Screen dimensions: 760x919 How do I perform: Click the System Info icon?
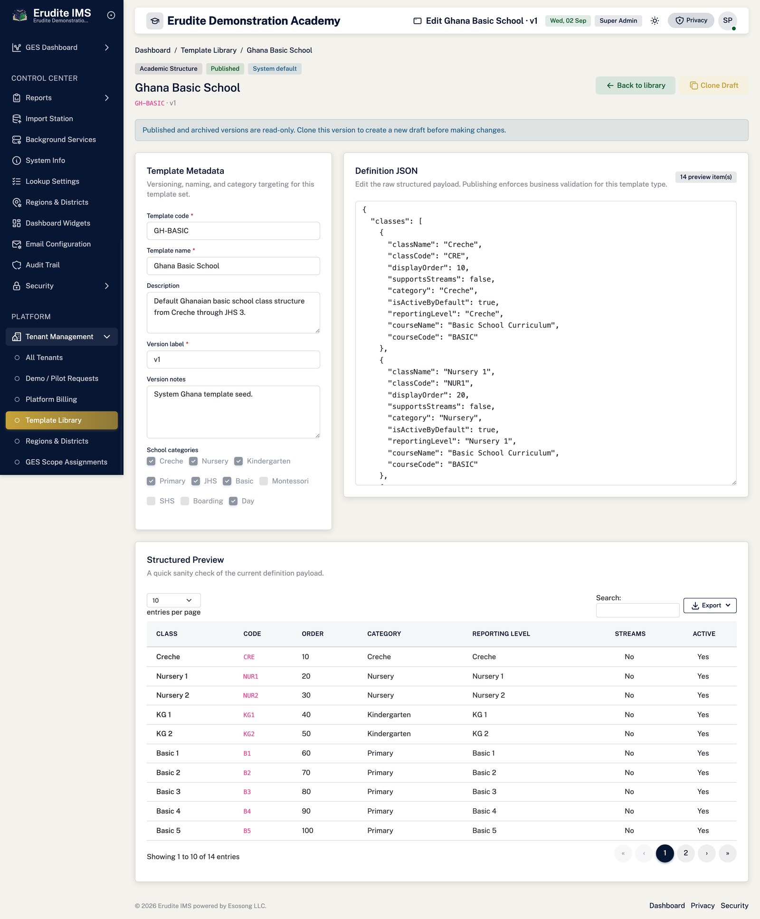pyautogui.click(x=17, y=161)
